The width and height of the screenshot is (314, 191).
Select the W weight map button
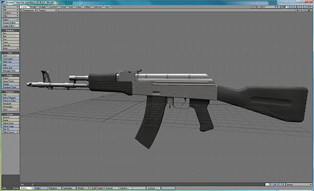pos(267,185)
